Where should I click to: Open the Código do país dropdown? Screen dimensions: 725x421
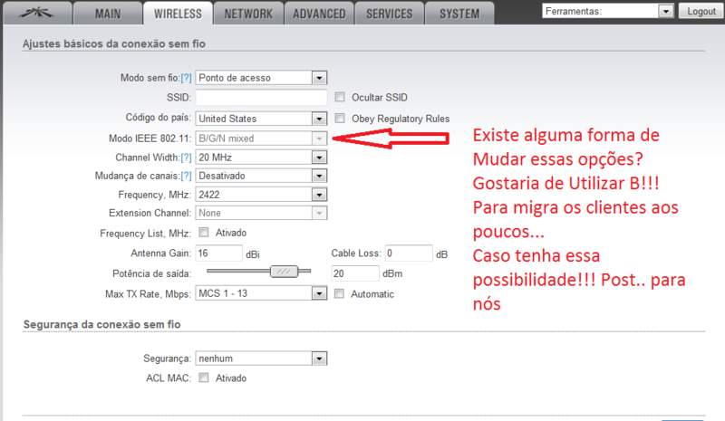pos(261,119)
